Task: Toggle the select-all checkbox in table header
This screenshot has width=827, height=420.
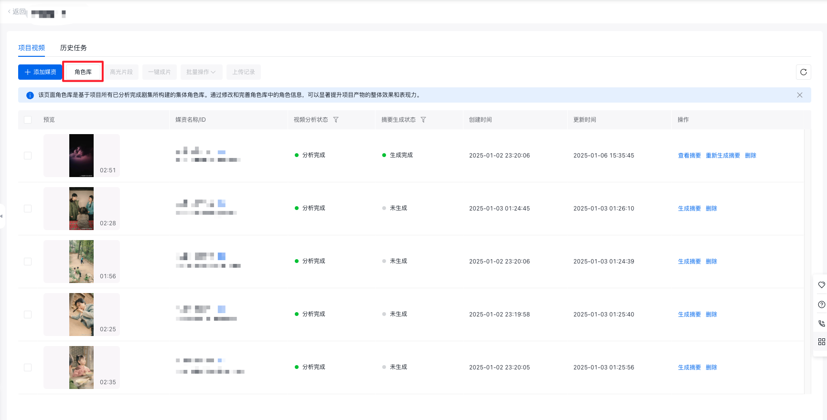Action: 28,120
